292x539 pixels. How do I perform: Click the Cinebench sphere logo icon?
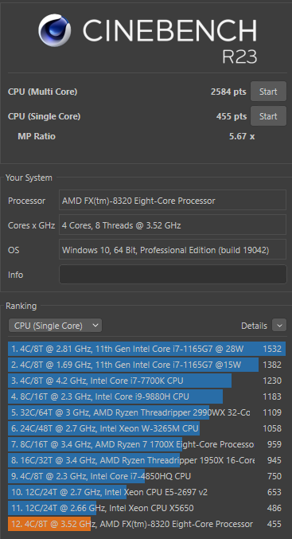[55, 30]
